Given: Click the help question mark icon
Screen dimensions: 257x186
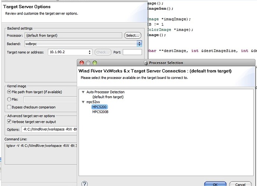Looking at the screenshot, I should tap(85, 184).
